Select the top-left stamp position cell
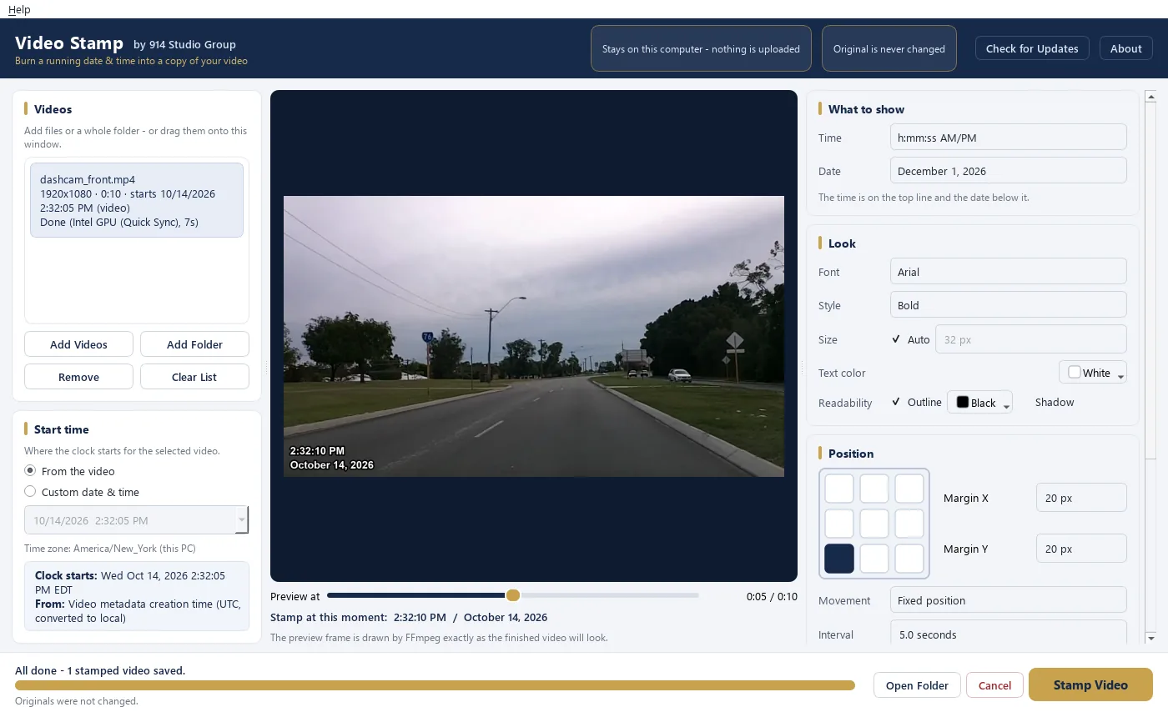The width and height of the screenshot is (1168, 717). [x=839, y=489]
